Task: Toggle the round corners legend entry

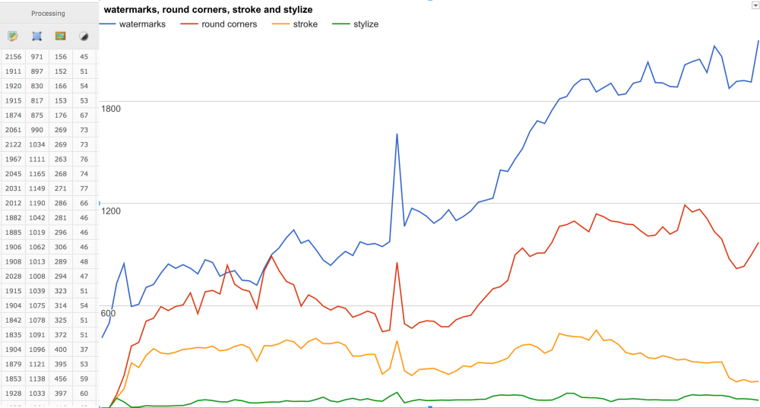Action: pos(219,24)
